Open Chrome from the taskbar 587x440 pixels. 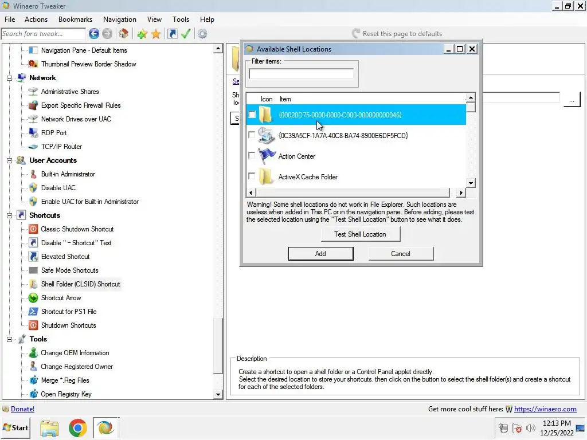pyautogui.click(x=77, y=427)
